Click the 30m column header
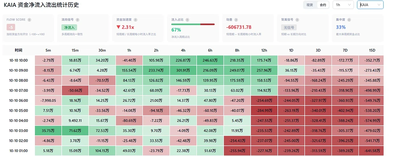Image resolution: width=414 pixels, height=156 pixels. pos(102,50)
